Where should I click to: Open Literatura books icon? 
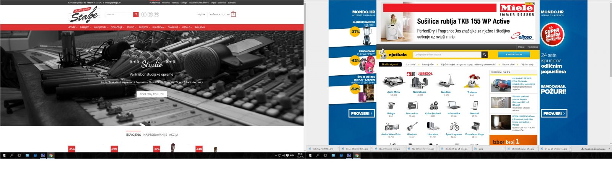click(x=433, y=127)
